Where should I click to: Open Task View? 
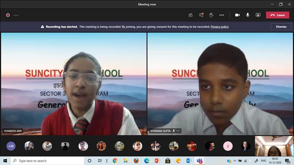[100, 161]
